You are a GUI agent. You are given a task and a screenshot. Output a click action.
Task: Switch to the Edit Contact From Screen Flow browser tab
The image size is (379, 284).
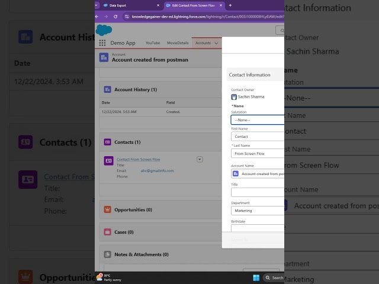pos(194,5)
